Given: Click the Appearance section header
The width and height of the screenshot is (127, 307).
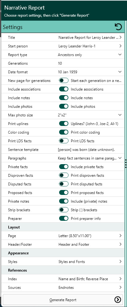Looking at the screenshot, I should 18,253.
